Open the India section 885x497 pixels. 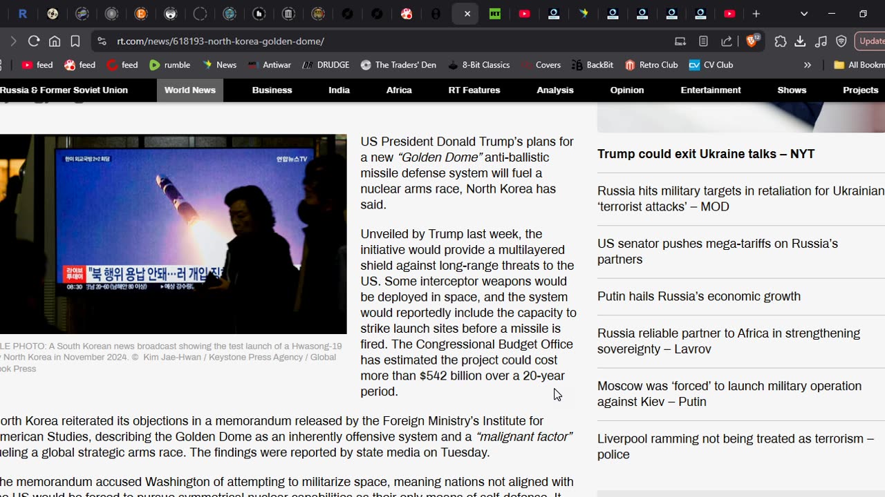[x=339, y=90]
